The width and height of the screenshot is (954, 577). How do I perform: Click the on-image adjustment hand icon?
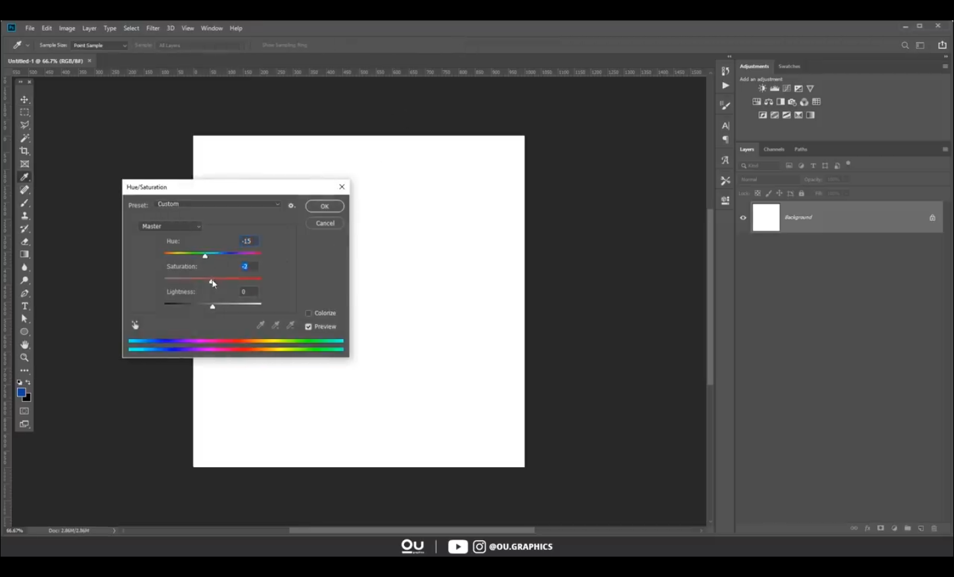point(135,325)
